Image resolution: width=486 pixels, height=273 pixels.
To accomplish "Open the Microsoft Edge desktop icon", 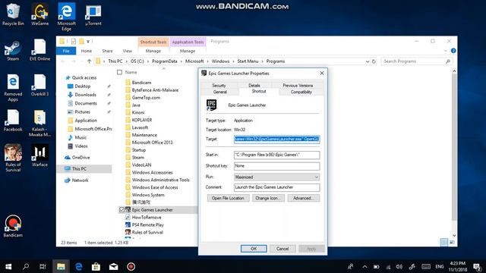I will [66, 17].
